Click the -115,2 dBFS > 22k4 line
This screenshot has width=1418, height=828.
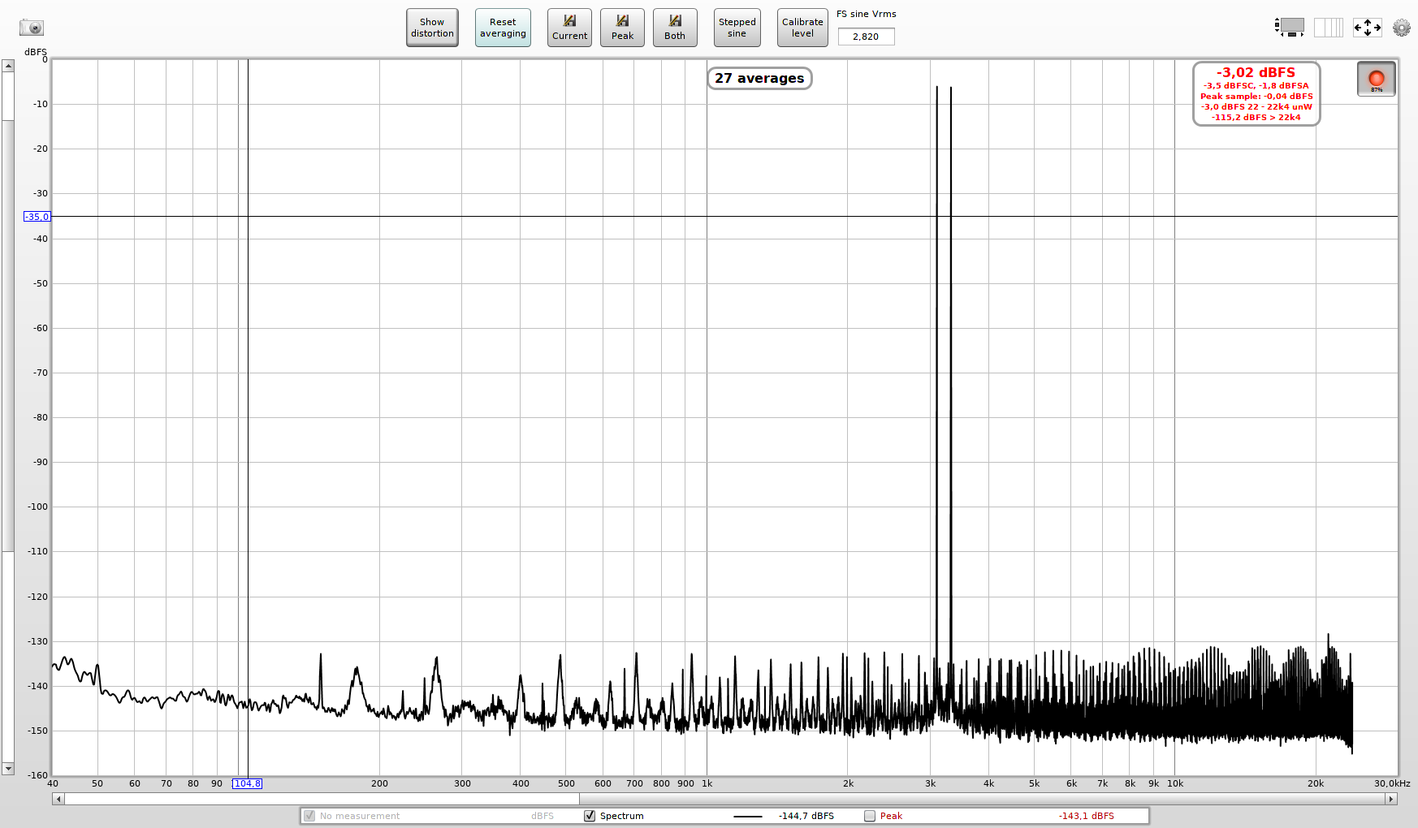pos(1256,117)
